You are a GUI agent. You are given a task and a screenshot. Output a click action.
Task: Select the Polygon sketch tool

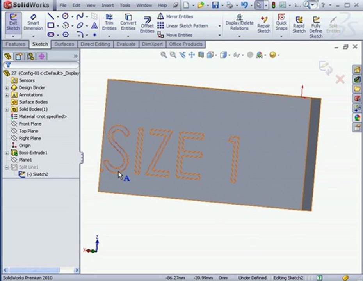(66, 34)
